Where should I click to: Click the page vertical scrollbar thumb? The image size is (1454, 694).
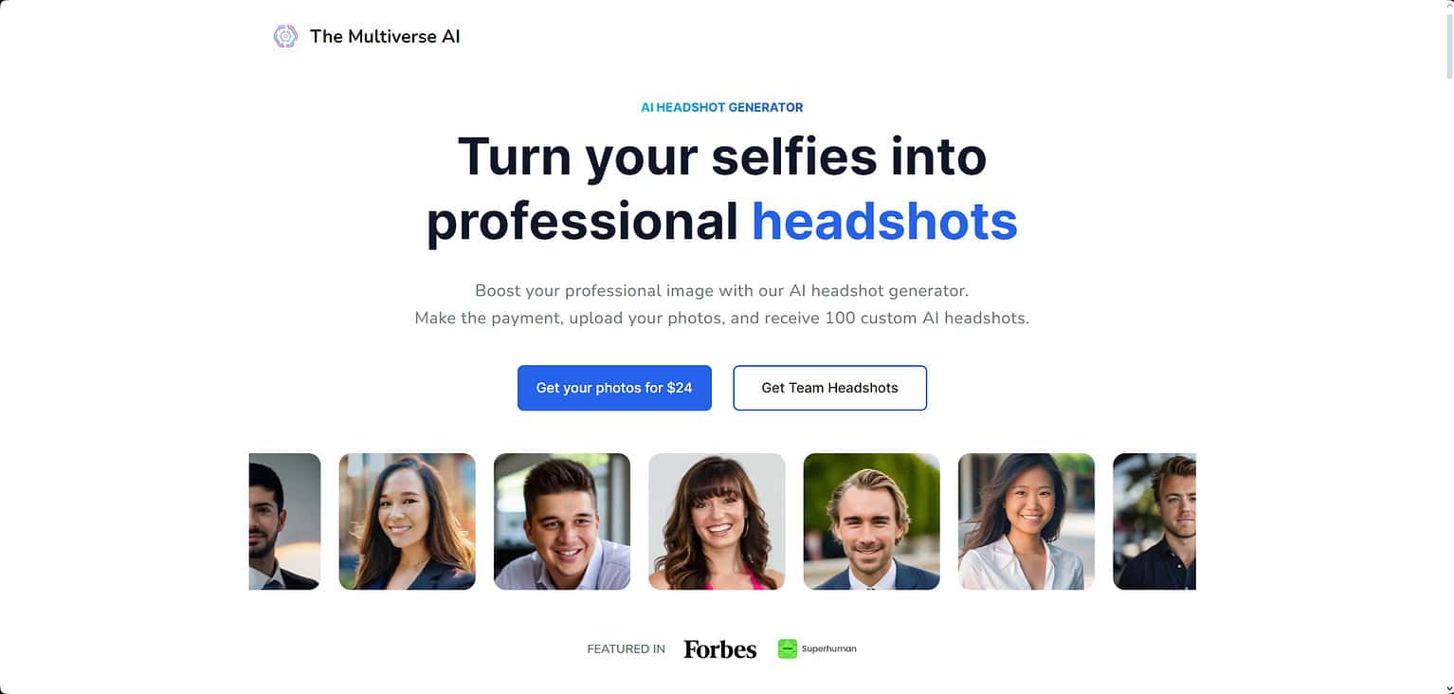[x=1447, y=47]
